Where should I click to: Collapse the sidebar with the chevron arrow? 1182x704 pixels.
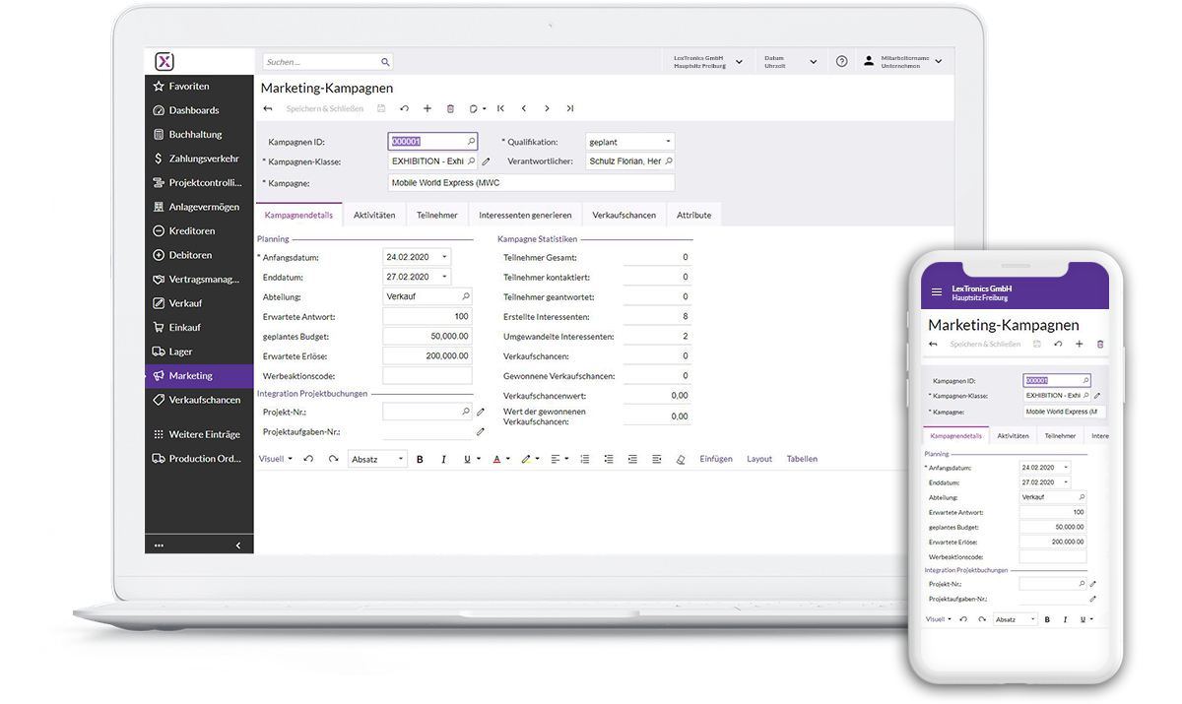pyautogui.click(x=236, y=544)
